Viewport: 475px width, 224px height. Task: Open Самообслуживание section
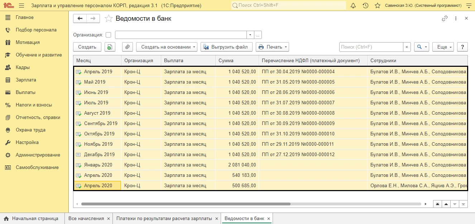34,168
